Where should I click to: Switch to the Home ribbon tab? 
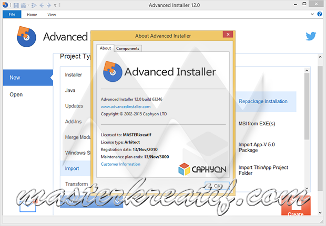point(32,15)
